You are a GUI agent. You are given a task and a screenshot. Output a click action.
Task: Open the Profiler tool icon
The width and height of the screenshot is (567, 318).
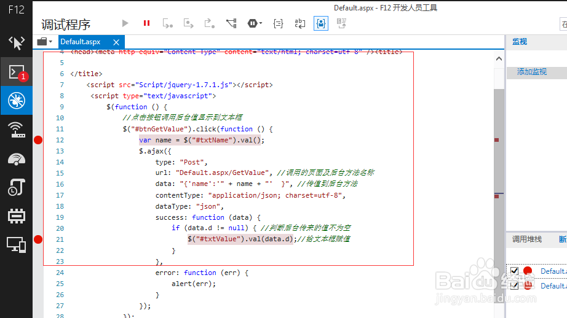(x=16, y=187)
